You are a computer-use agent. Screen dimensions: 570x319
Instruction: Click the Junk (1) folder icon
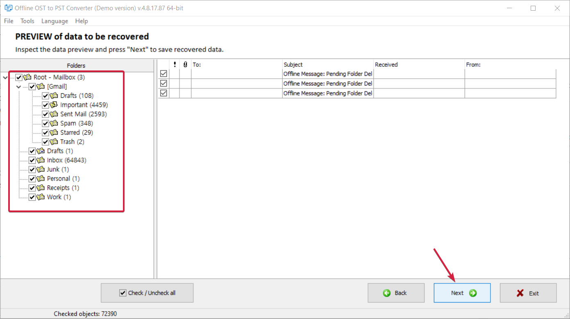[x=41, y=169]
